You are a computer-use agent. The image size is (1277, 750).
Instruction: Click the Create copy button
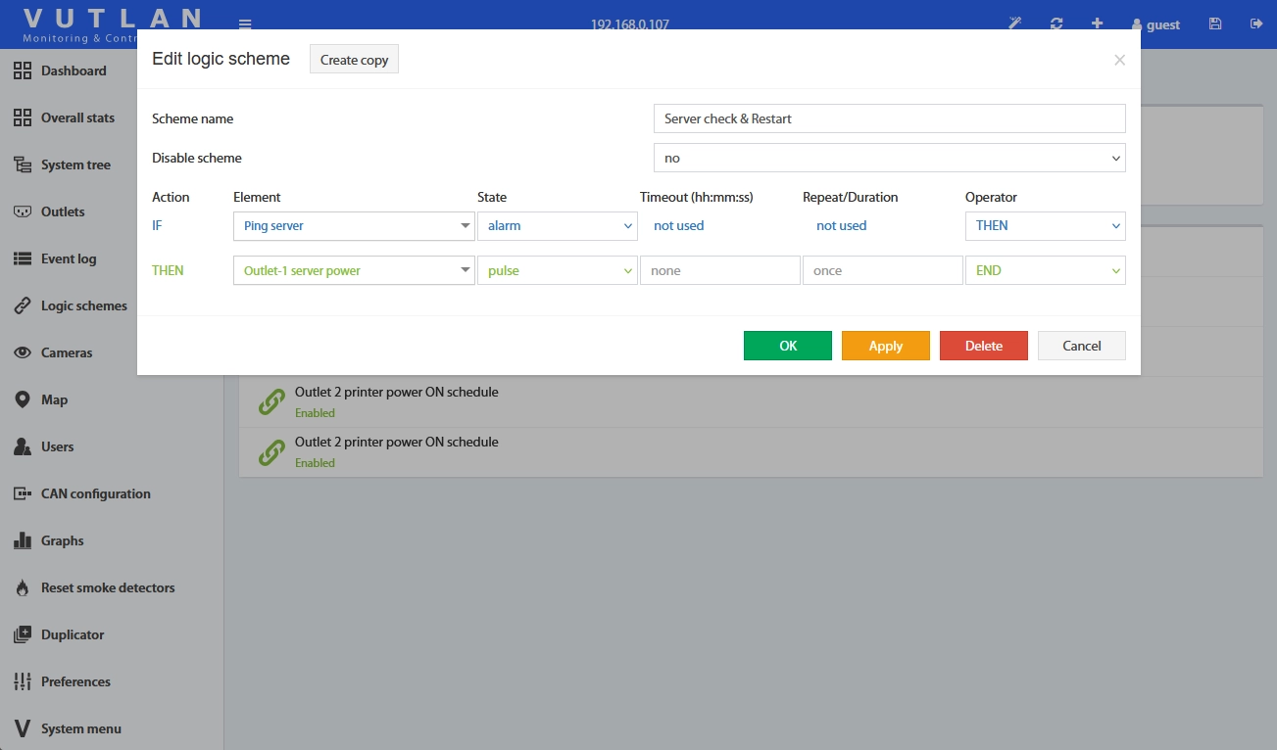coord(354,60)
